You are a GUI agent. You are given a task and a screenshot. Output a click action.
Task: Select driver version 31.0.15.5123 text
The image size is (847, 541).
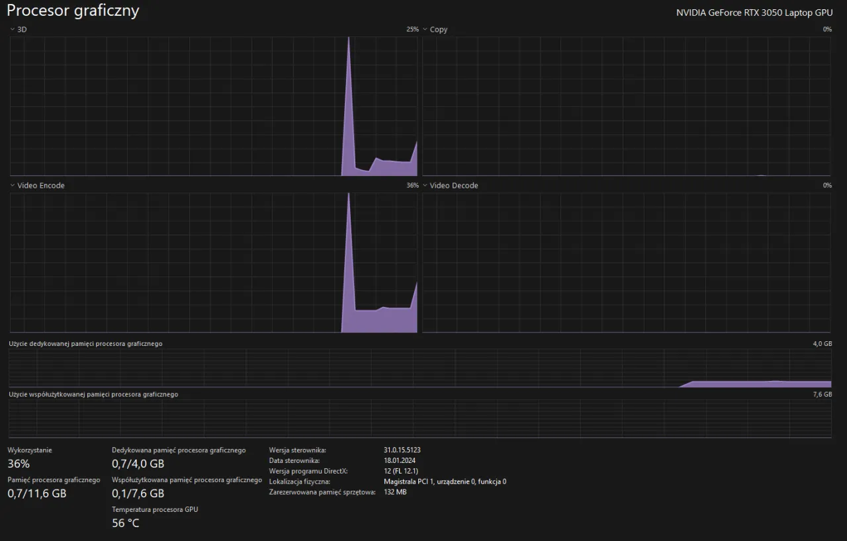[402, 450]
